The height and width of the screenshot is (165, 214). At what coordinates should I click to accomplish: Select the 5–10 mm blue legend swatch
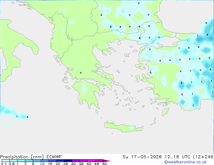37,161
